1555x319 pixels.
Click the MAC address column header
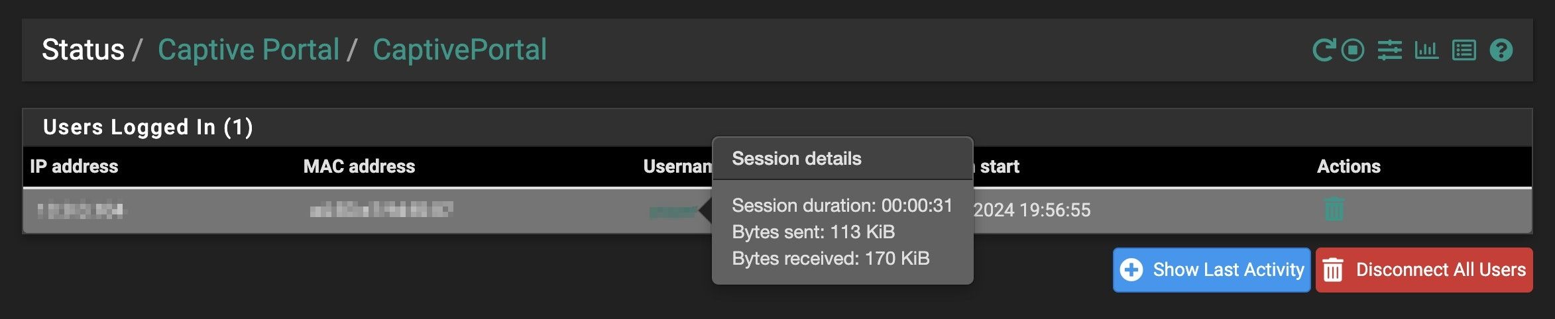[359, 167]
